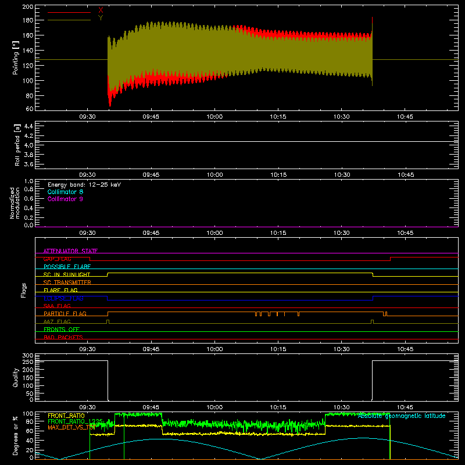The image size is (465, 465).
Task: Click 10:00 tick under Pointing plot
Action: click(214, 117)
